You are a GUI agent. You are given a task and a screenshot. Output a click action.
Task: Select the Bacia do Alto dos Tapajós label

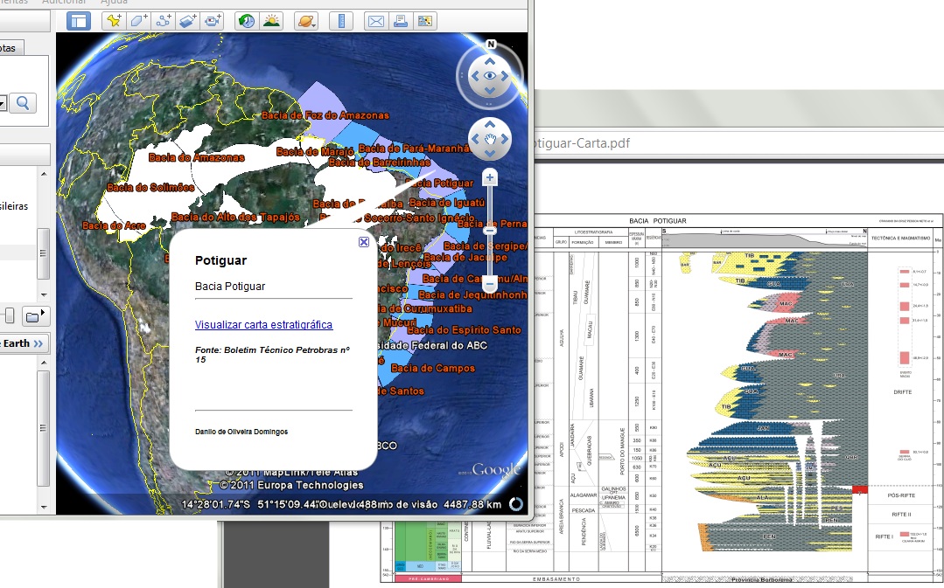click(235, 217)
